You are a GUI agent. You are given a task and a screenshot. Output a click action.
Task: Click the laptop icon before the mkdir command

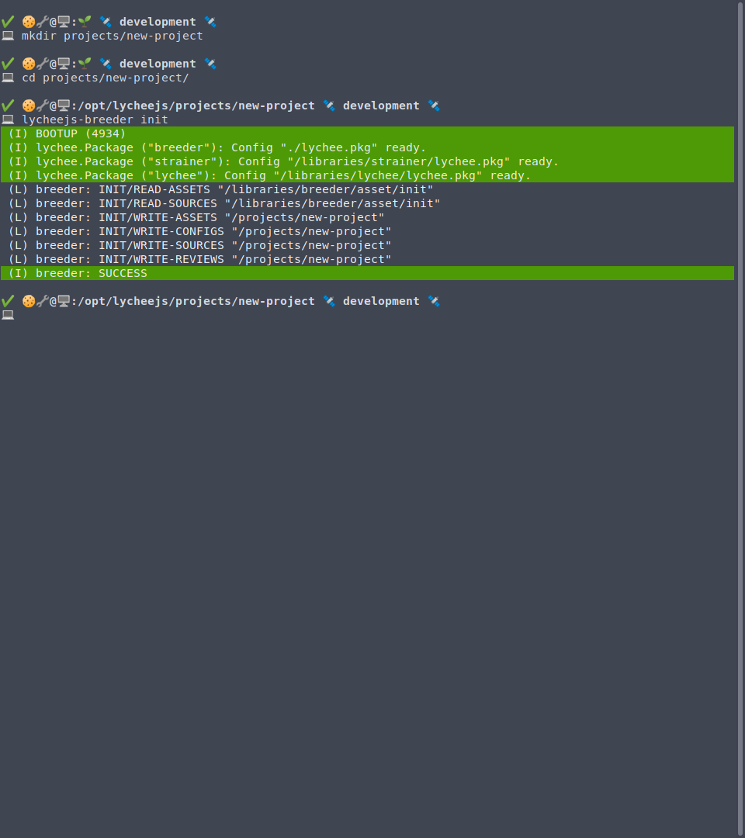pyautogui.click(x=8, y=36)
